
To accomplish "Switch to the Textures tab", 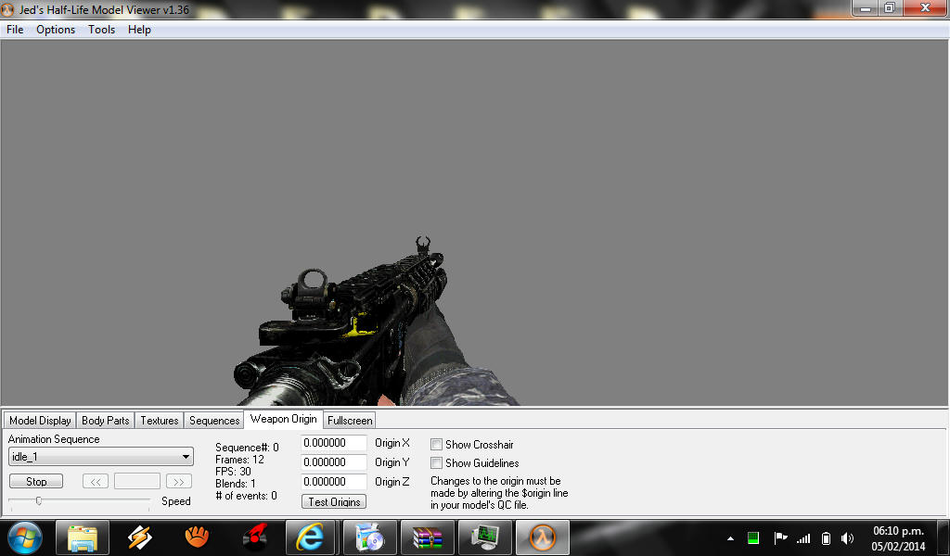I will point(160,420).
